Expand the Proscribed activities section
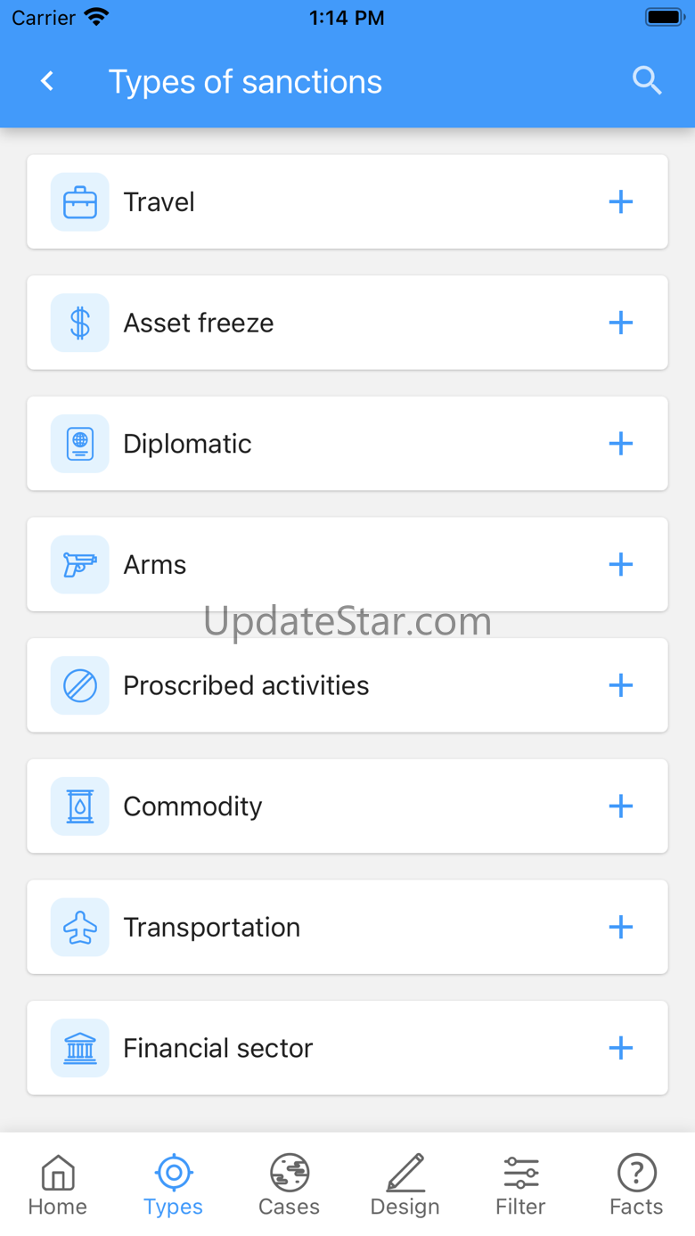 620,685
